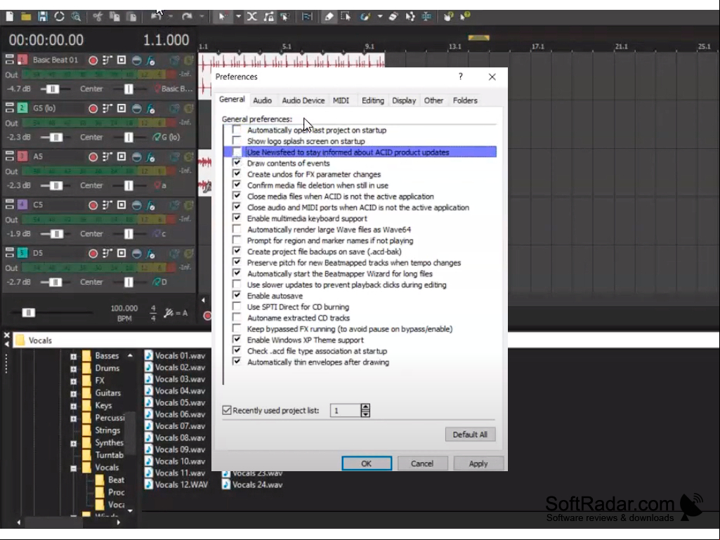Screen dimensions: 720x540
Task: Click the Cut scissors icon
Action: coord(98,17)
